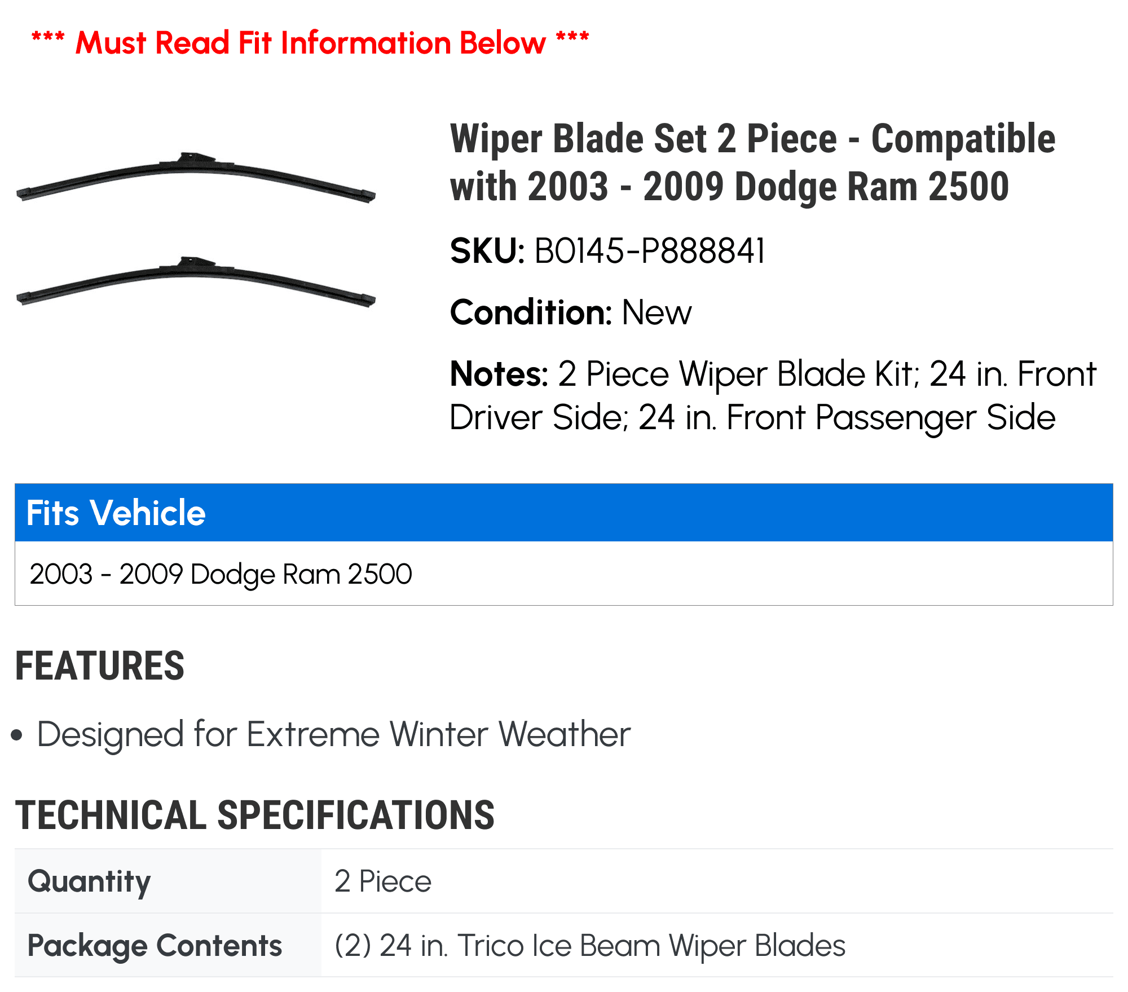Click the red Must Read Fit Information notice
Image resolution: width=1128 pixels, height=992 pixels.
[310, 42]
